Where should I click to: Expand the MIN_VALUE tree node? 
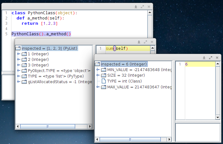[98, 70]
